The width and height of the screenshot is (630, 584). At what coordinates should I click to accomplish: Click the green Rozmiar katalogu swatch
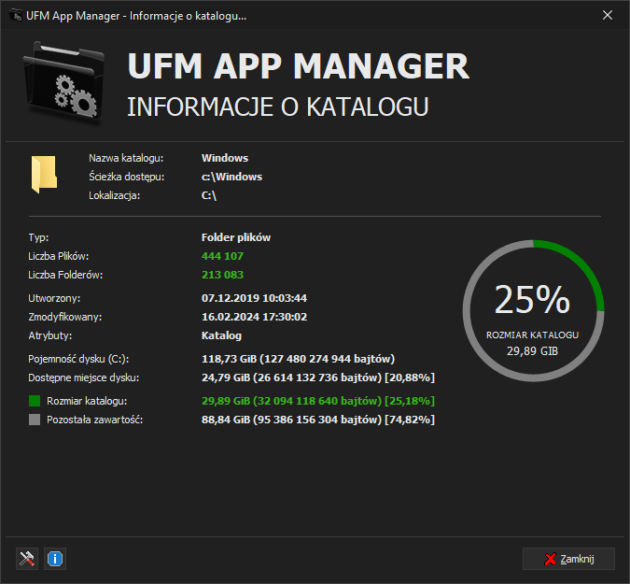point(35,401)
